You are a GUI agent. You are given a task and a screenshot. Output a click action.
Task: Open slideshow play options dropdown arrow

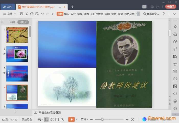tap(76, 120)
